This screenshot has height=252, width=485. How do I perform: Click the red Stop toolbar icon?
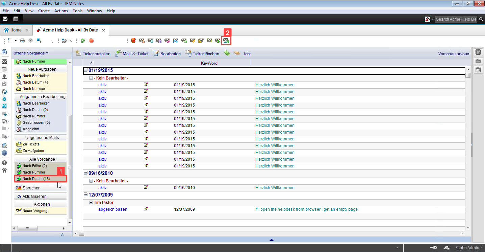tap(91, 41)
